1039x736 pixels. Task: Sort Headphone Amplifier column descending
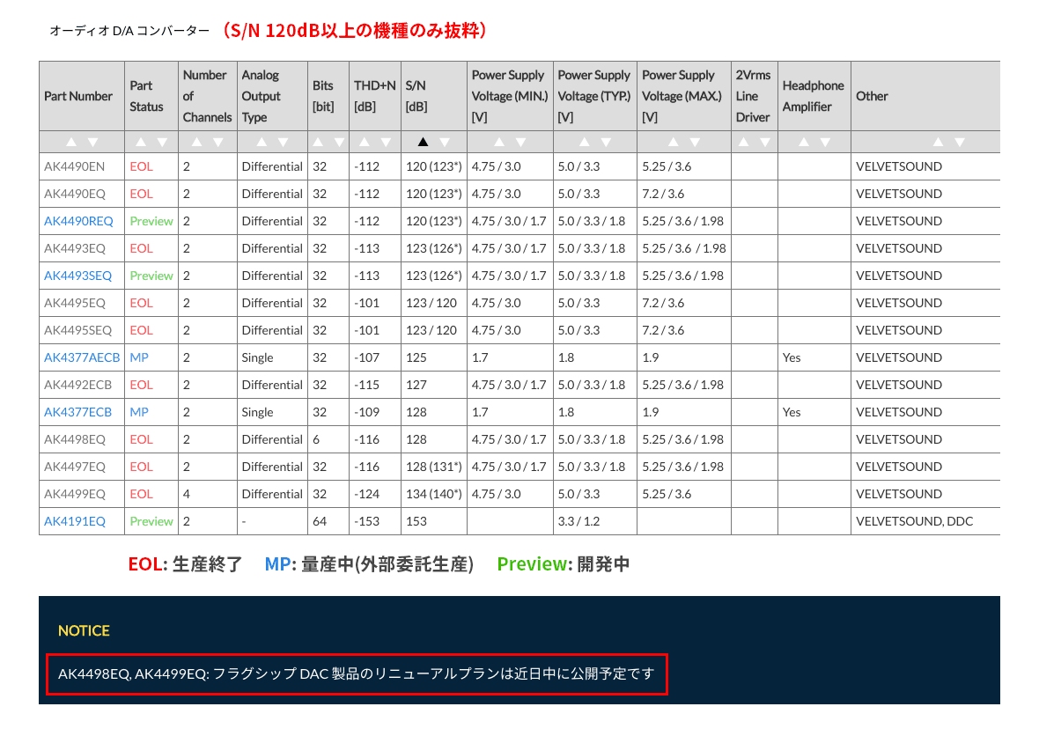[x=825, y=142]
